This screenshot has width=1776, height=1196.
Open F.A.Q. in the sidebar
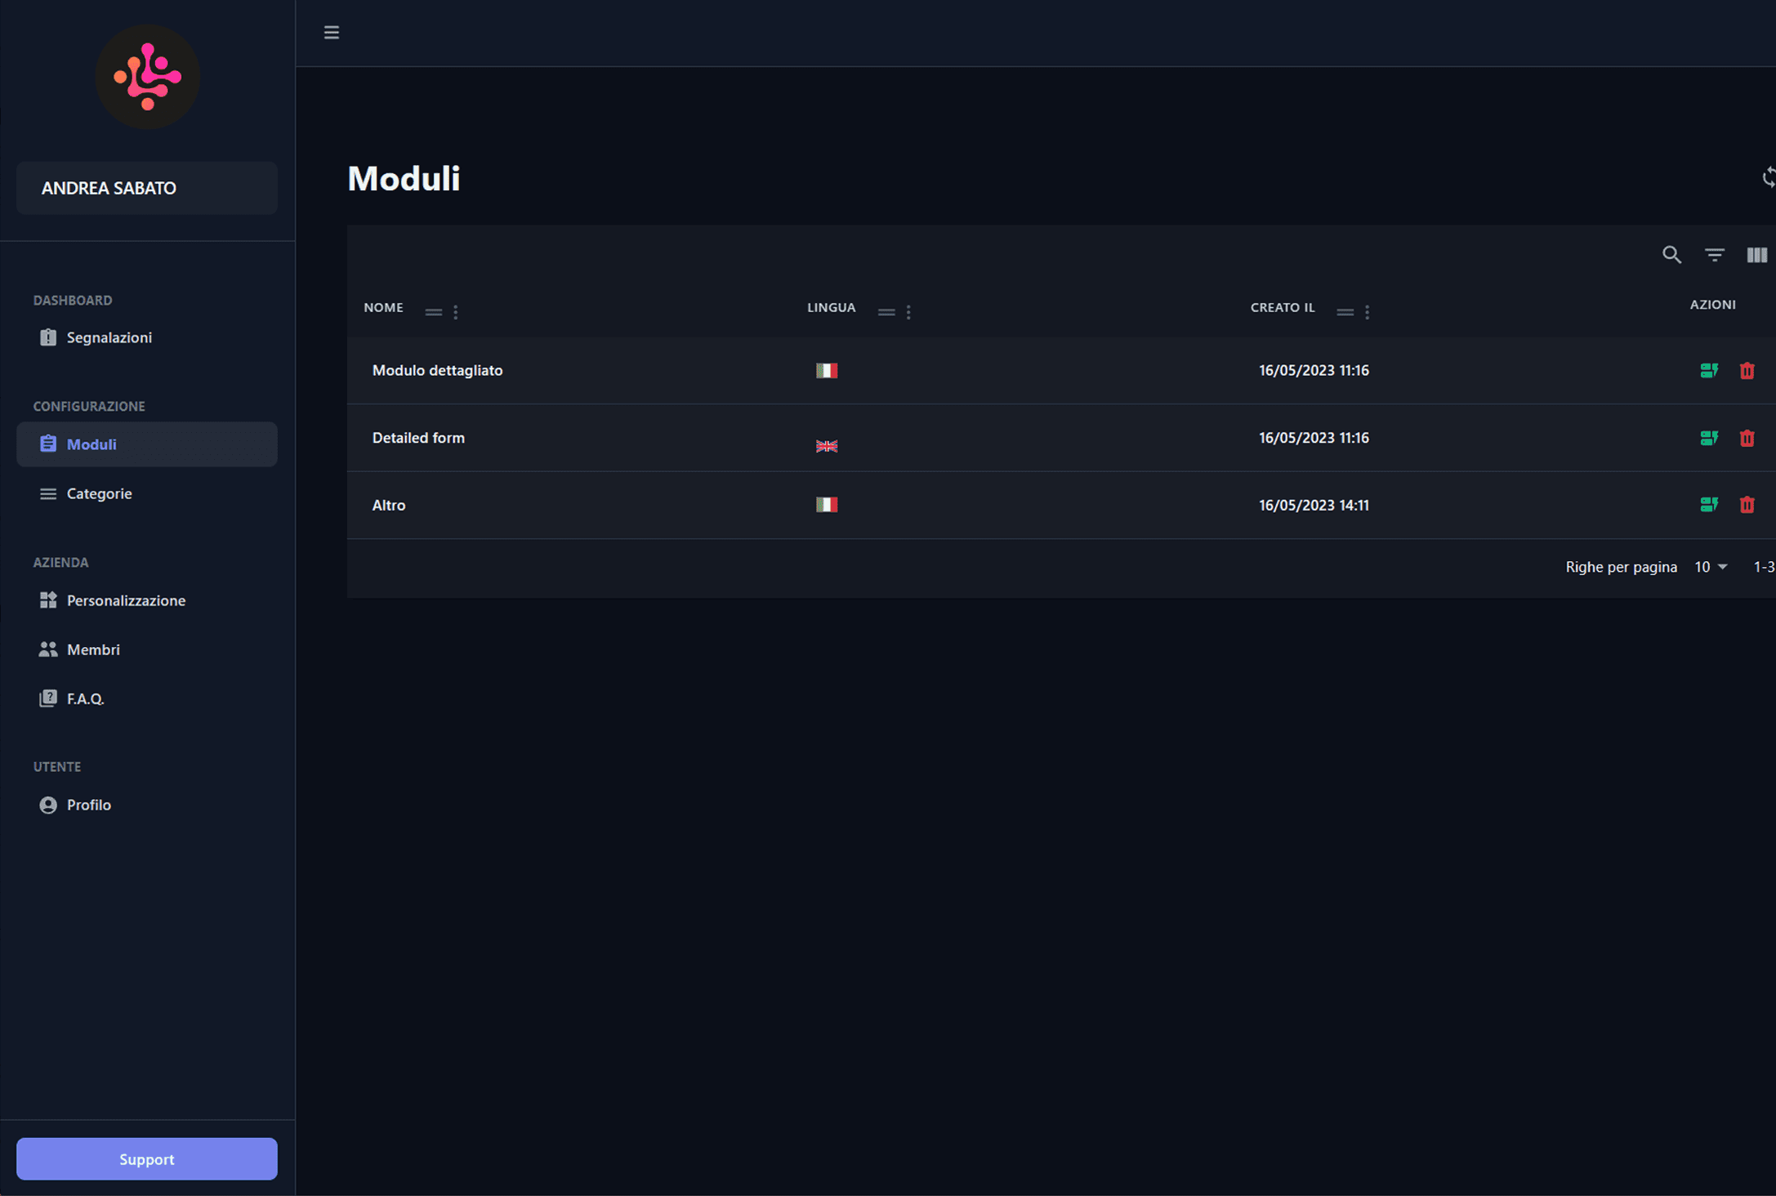[147, 698]
